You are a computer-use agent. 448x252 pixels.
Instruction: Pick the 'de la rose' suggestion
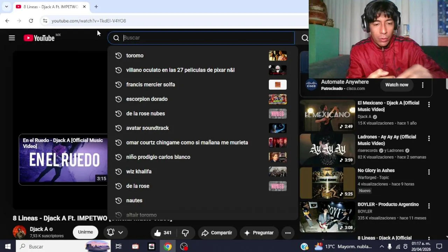[x=203, y=186]
